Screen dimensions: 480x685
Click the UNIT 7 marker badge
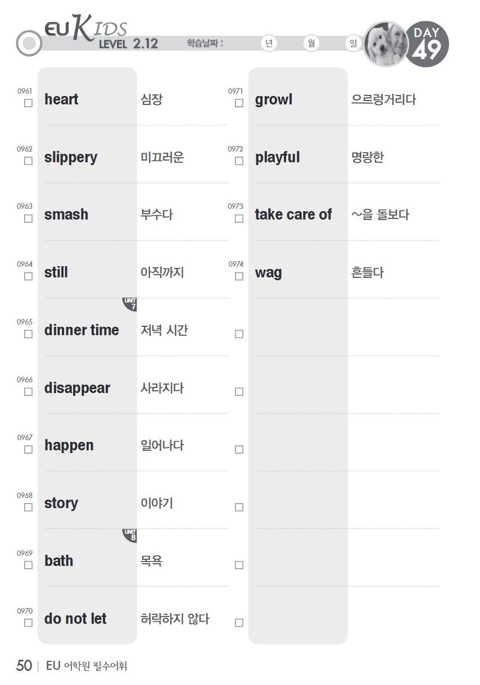pyautogui.click(x=130, y=304)
